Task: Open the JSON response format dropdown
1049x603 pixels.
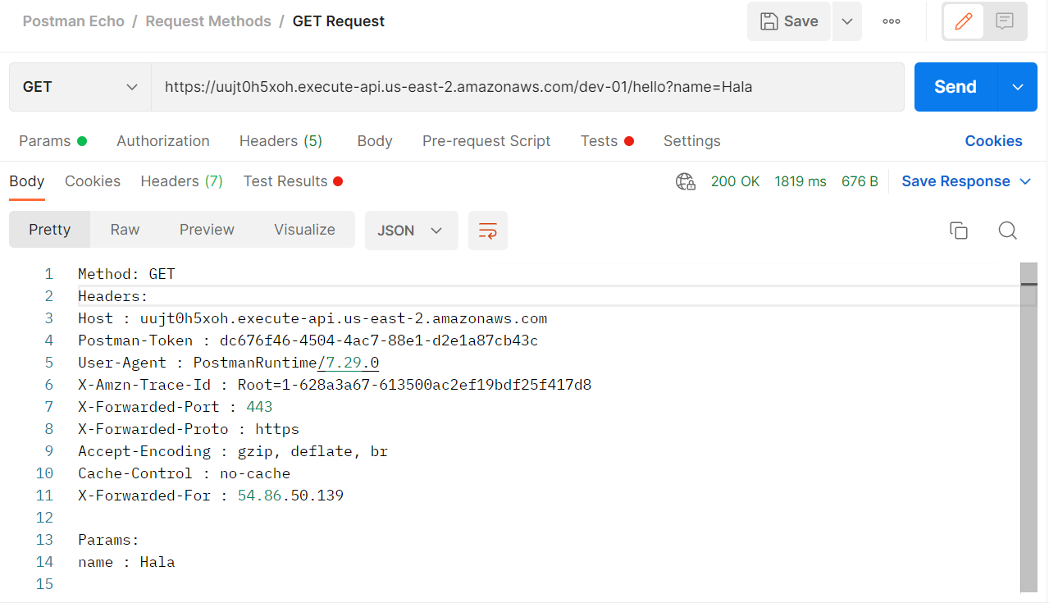Action: tap(411, 231)
